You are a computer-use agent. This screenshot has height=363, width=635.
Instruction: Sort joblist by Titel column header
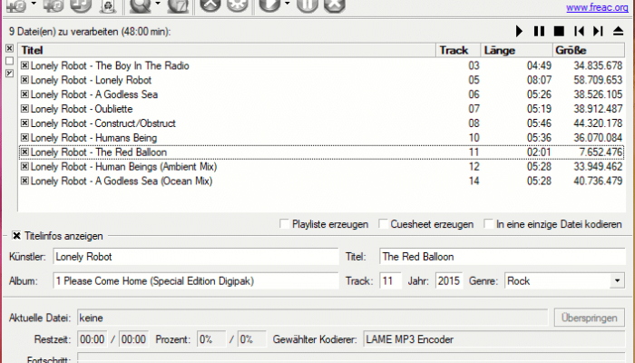pyautogui.click(x=227, y=50)
